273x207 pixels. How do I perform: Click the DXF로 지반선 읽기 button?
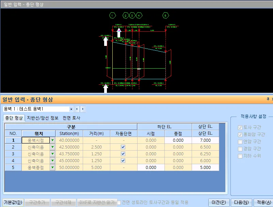click(x=97, y=203)
